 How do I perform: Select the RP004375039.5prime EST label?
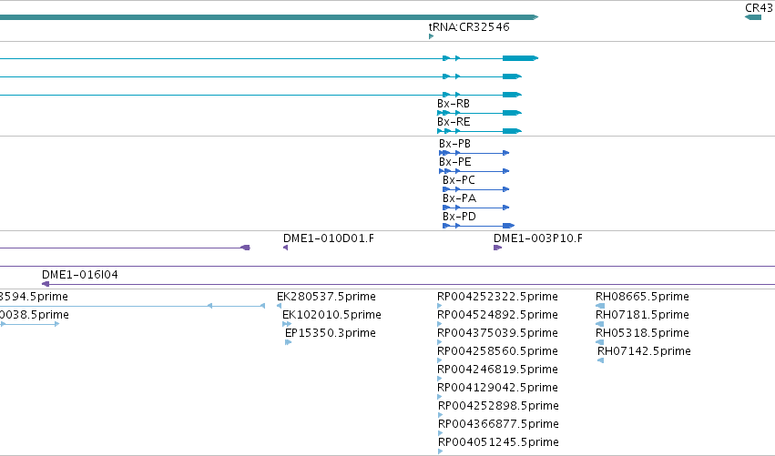coord(498,333)
